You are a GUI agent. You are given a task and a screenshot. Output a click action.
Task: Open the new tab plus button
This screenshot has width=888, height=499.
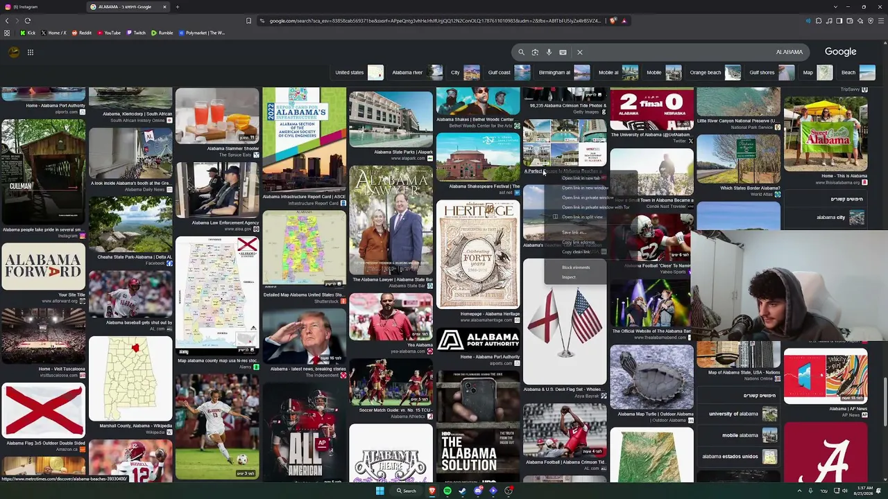[x=177, y=7]
